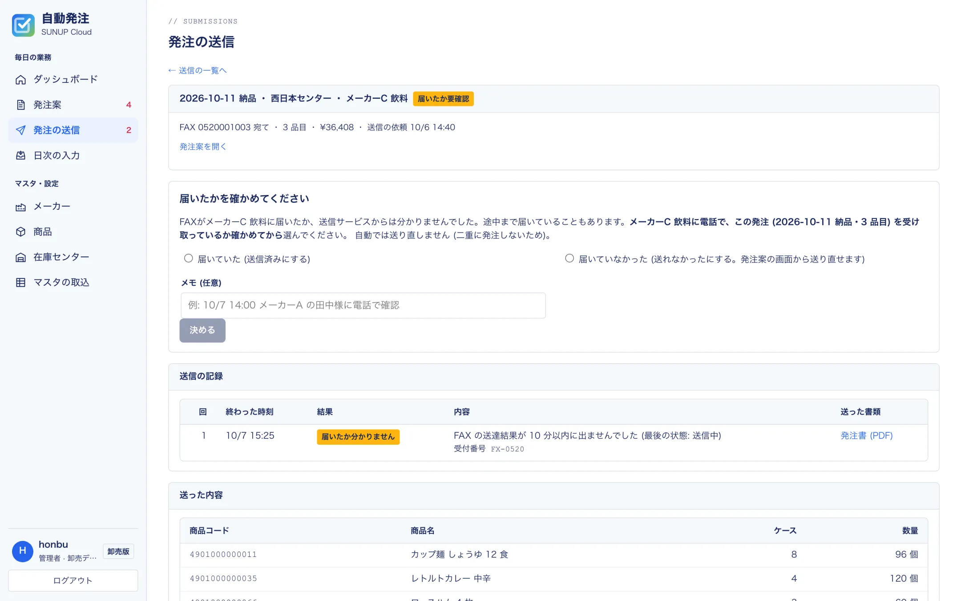Open the 発注書 (PDF) link

(866, 436)
